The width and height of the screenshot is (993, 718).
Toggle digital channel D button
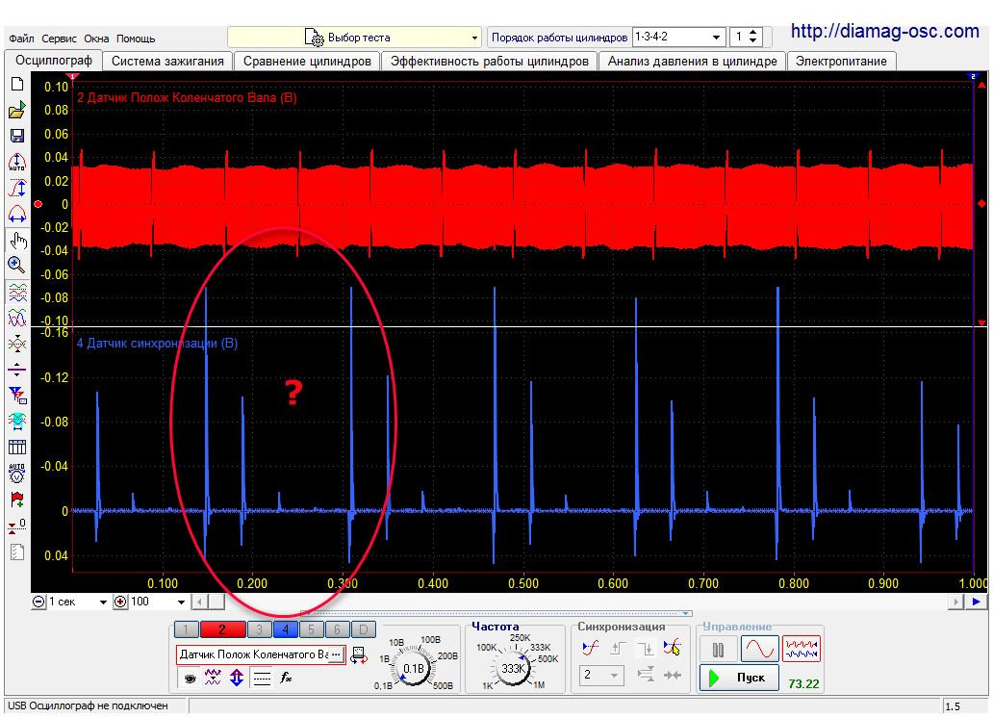pos(363,629)
